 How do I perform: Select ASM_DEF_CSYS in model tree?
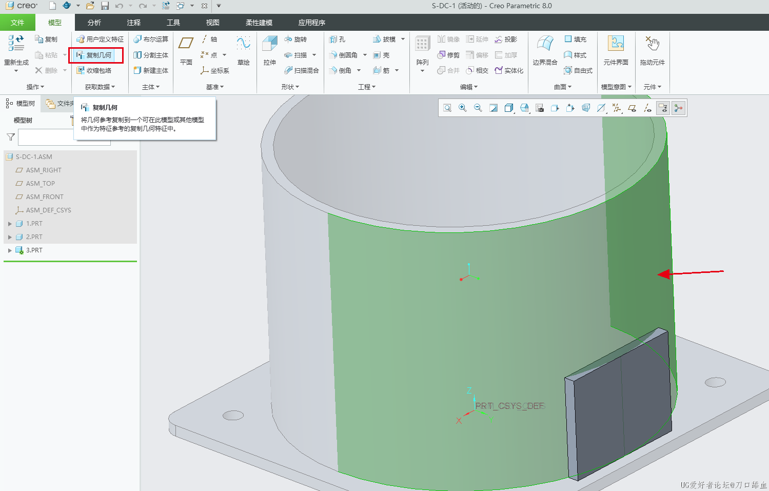coord(48,210)
